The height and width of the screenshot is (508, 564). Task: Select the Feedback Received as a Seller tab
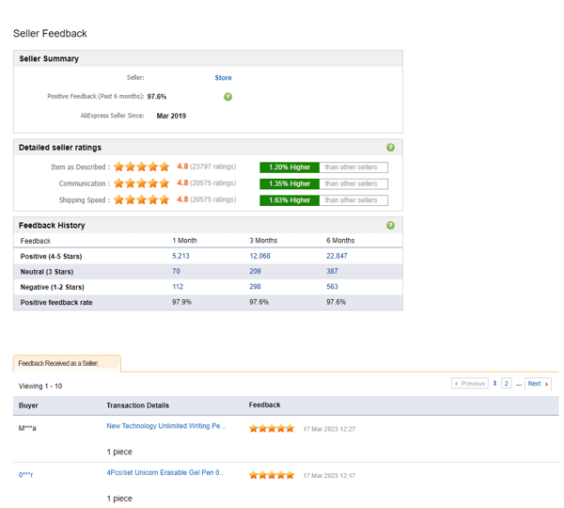67,363
